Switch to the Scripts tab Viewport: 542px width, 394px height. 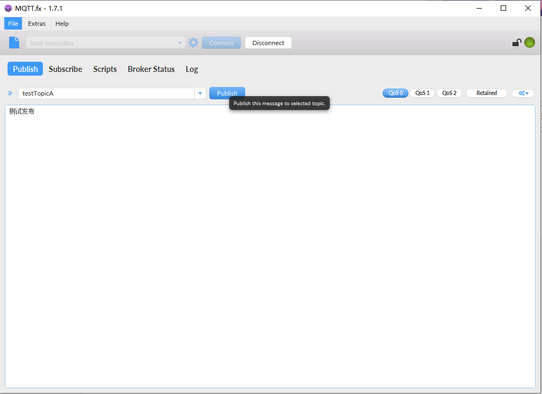(105, 69)
